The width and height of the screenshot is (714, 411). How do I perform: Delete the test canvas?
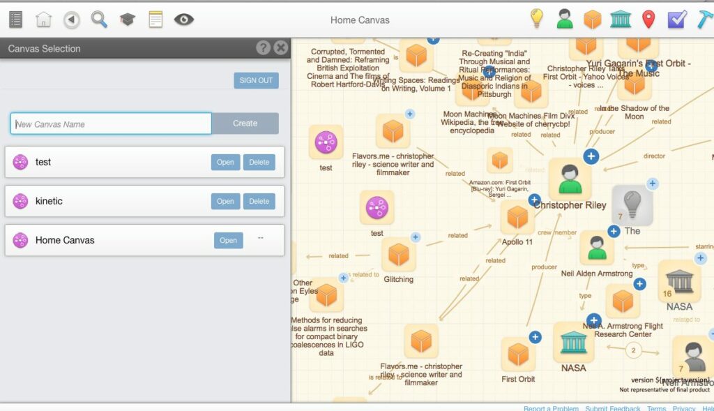click(259, 162)
